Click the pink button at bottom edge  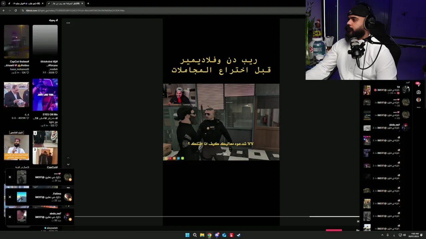pyautogui.click(x=334, y=230)
